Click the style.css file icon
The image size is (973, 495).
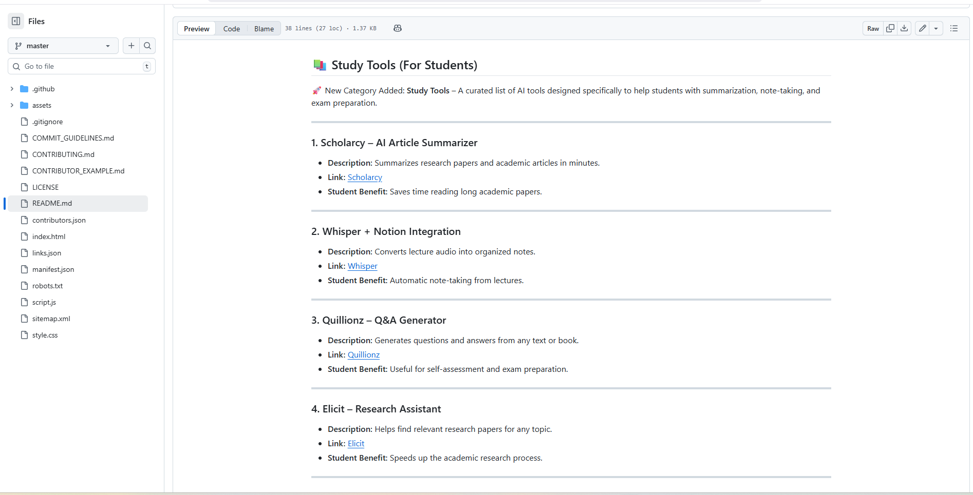[24, 335]
